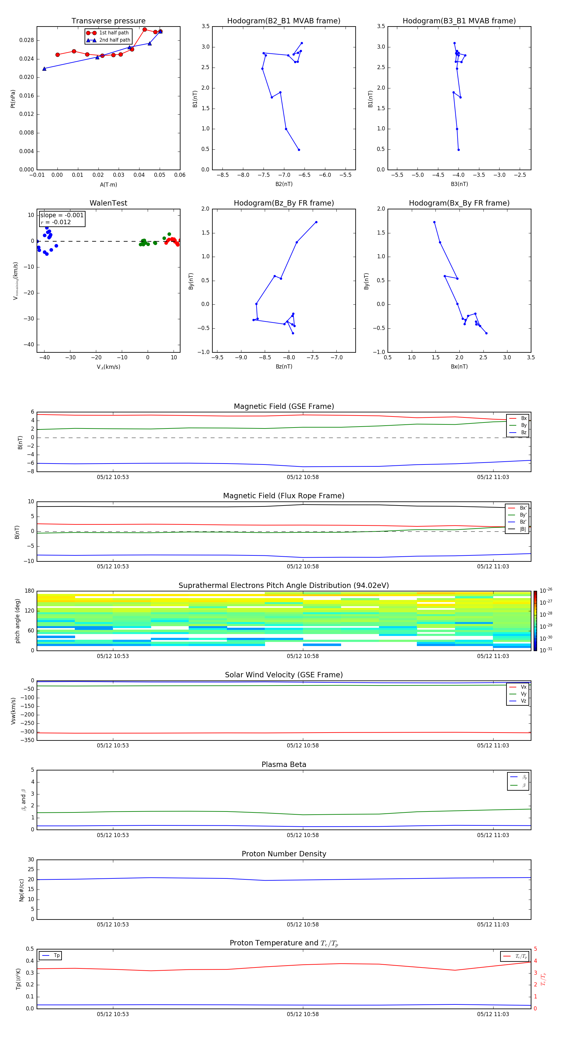Image resolution: width=568 pixels, height=1042 pixels.
Task: Click the 'Plasma Beta' plot title
Action: click(284, 764)
